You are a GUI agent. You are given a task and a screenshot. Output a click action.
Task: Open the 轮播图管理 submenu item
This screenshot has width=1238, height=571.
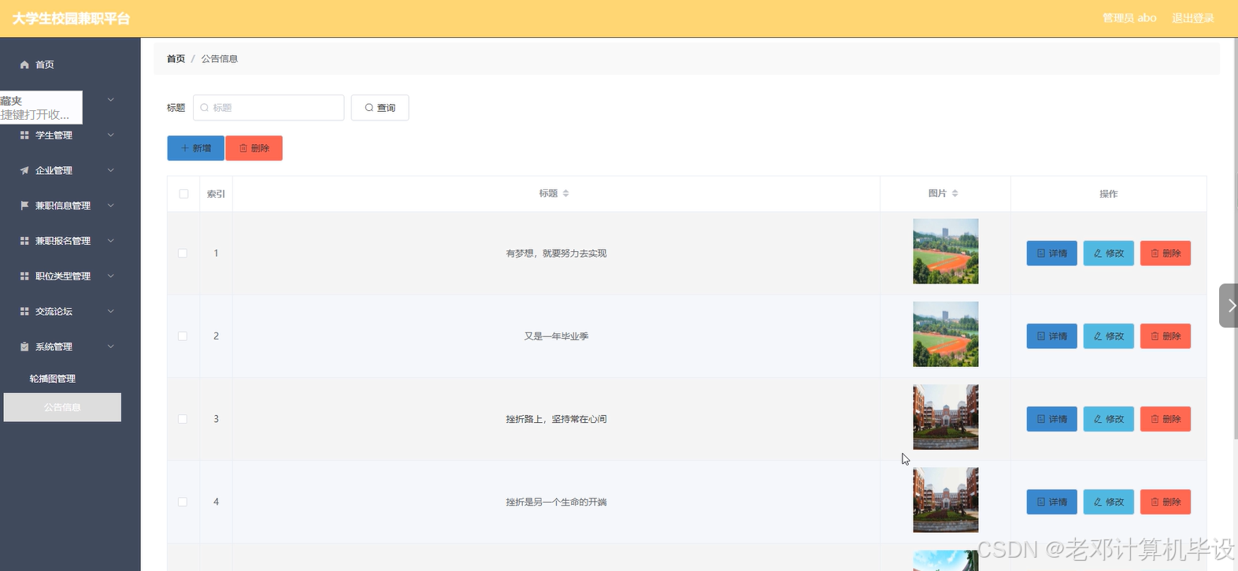pyautogui.click(x=53, y=379)
